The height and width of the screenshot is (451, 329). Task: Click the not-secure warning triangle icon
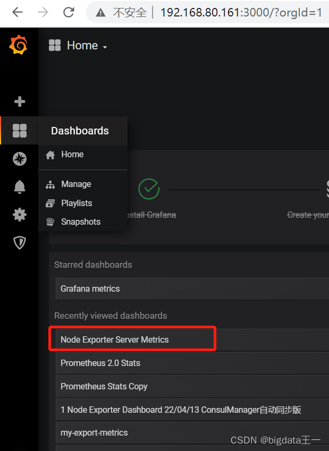pos(100,13)
